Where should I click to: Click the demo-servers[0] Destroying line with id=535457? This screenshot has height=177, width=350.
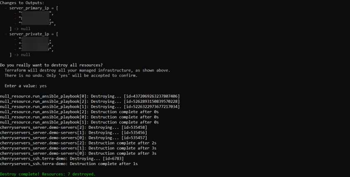pyautogui.click(x=73, y=138)
